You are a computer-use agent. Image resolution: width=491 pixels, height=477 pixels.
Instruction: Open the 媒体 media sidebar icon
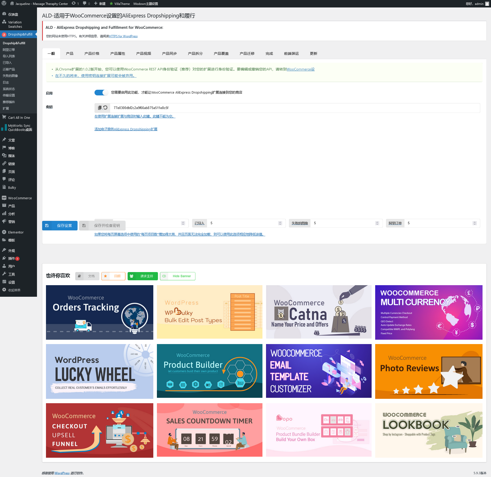pos(4,156)
